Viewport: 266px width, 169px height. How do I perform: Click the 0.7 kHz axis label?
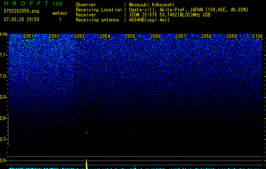pos(3,139)
